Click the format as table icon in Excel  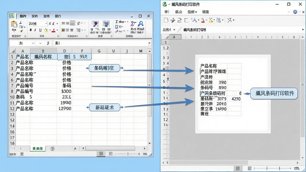pyautogui.click(x=106, y=24)
